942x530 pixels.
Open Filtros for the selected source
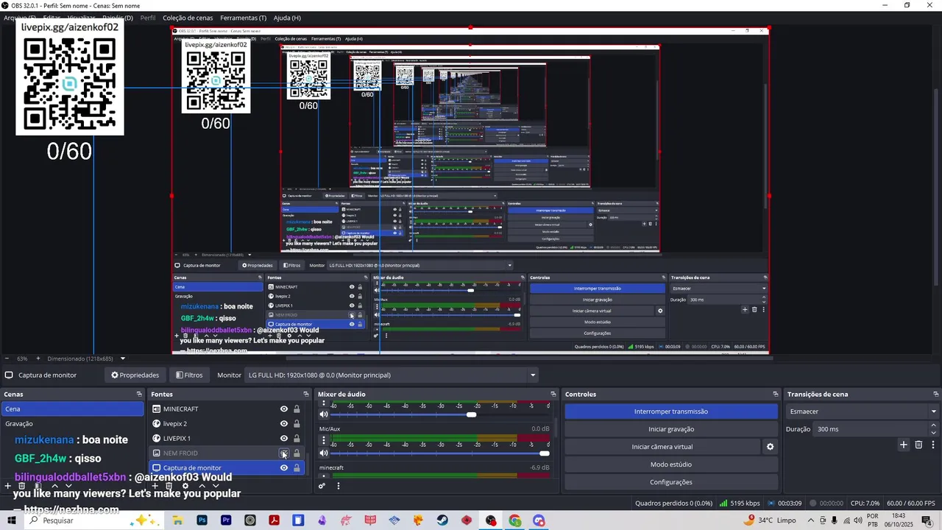[189, 375]
